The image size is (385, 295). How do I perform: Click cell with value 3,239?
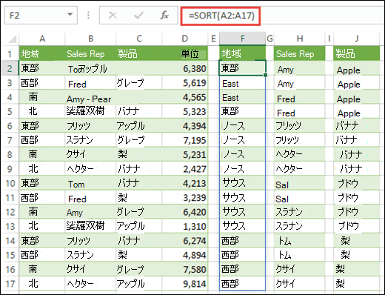pos(184,198)
